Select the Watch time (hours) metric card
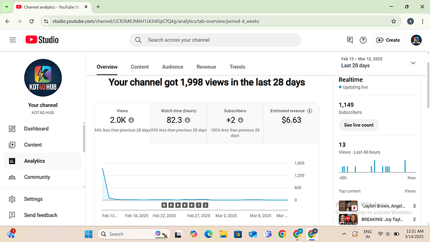This screenshot has width=430, height=242. 178,123
